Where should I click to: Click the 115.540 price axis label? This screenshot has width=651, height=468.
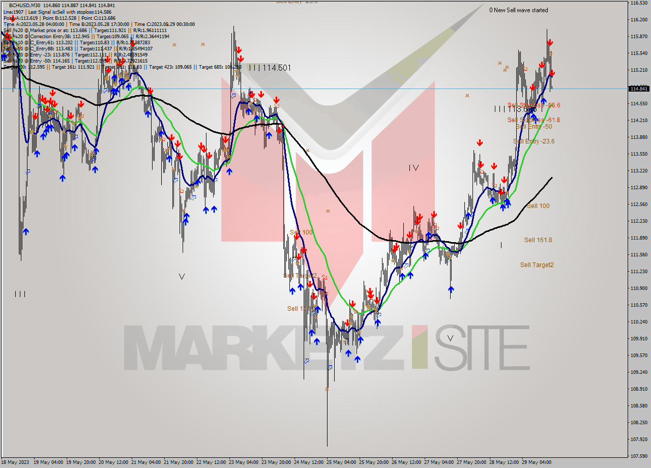click(x=639, y=53)
